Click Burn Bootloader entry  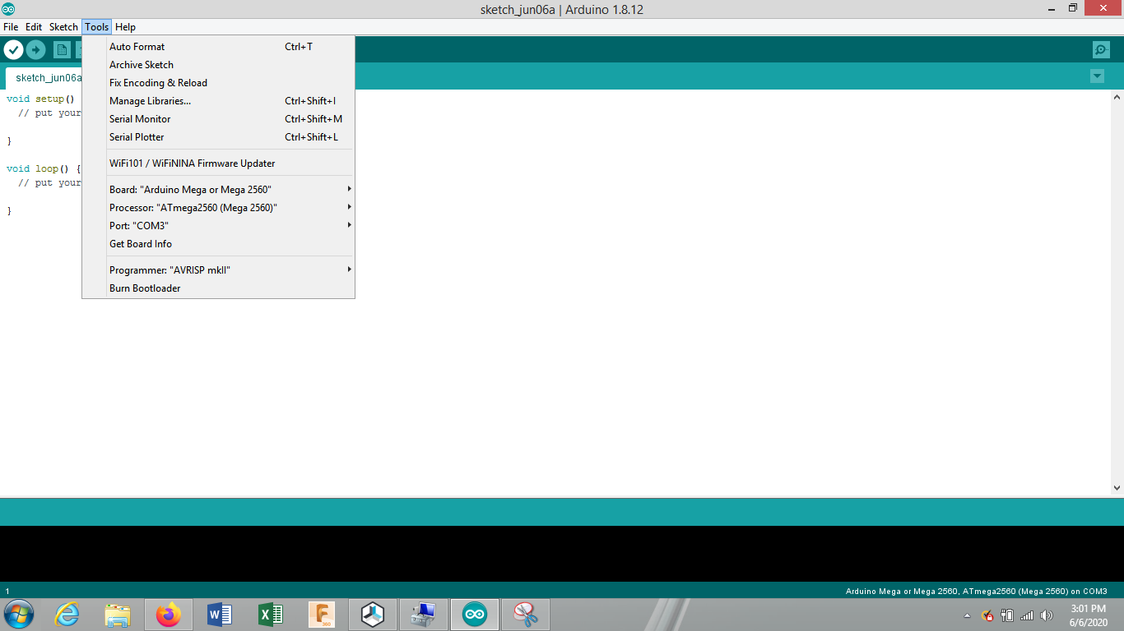tap(219, 288)
